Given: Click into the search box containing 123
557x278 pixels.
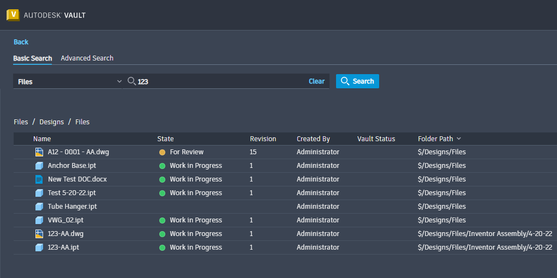Looking at the screenshot, I should (x=218, y=81).
